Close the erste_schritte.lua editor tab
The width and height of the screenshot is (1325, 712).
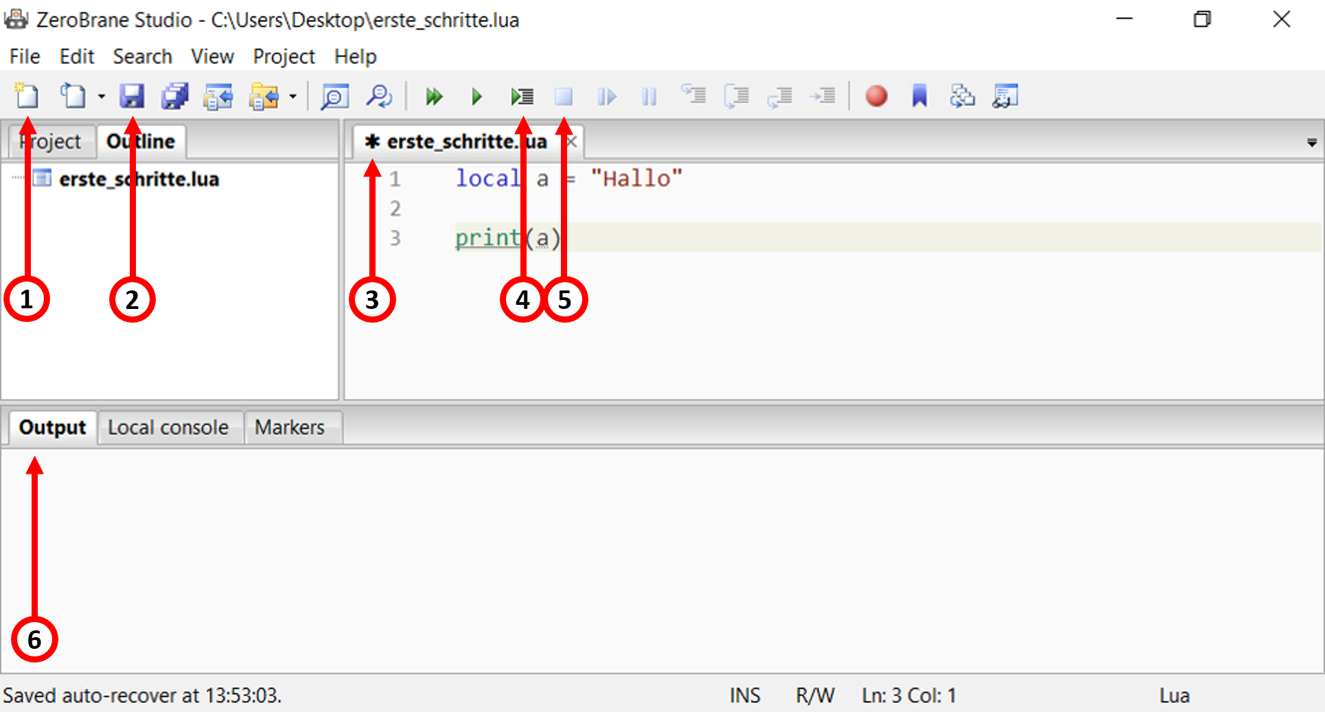572,142
